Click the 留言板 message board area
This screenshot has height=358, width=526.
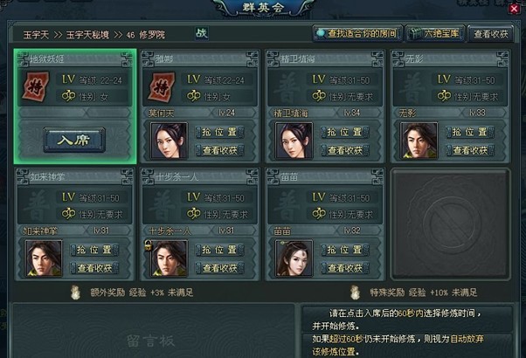coord(153,331)
